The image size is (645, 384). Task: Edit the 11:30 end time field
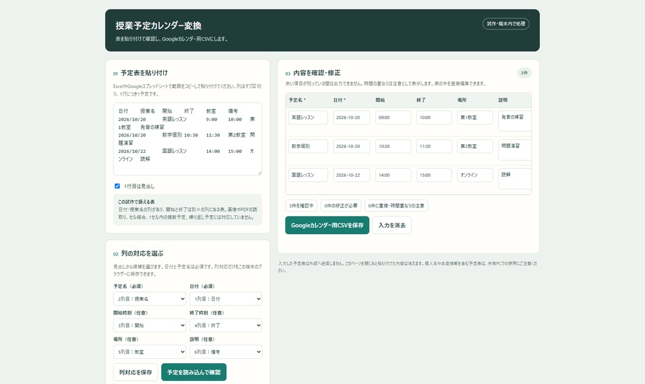pos(434,147)
